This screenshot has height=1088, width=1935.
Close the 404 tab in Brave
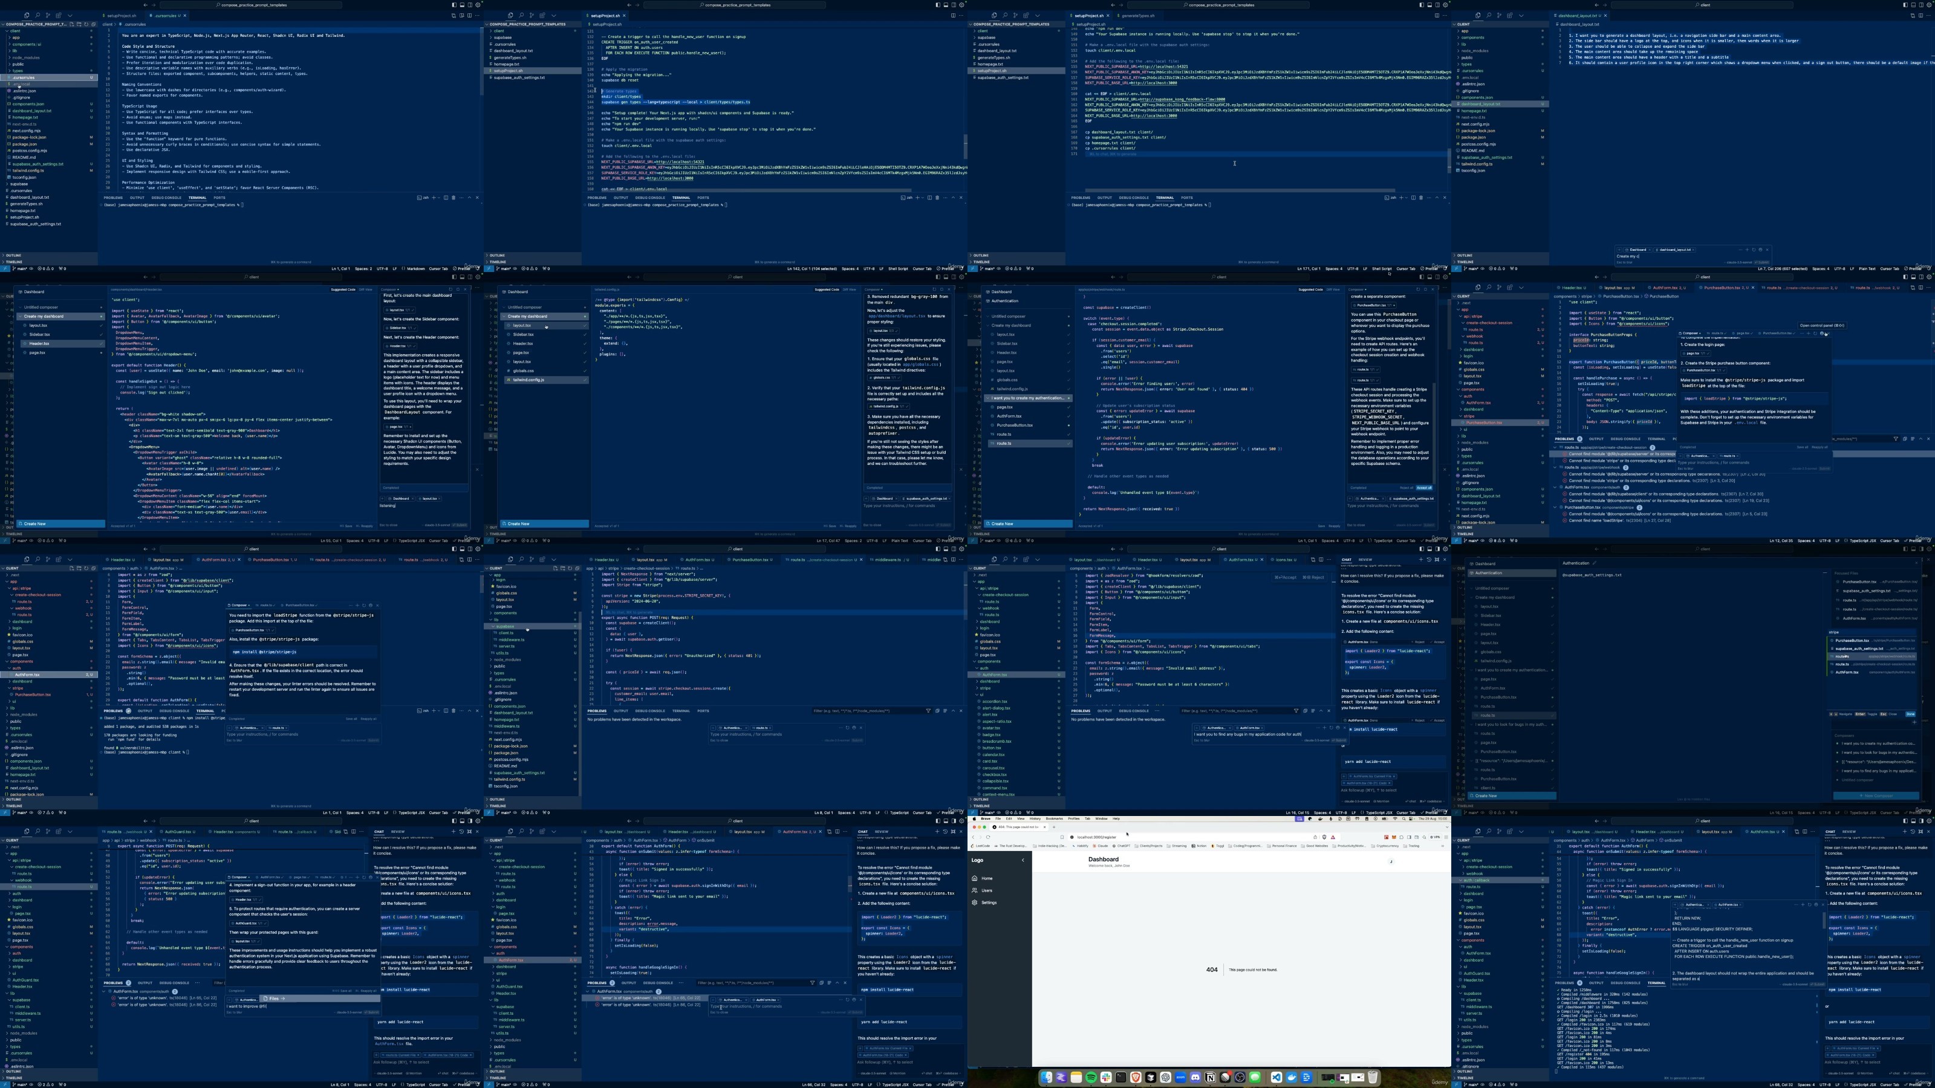[1045, 827]
